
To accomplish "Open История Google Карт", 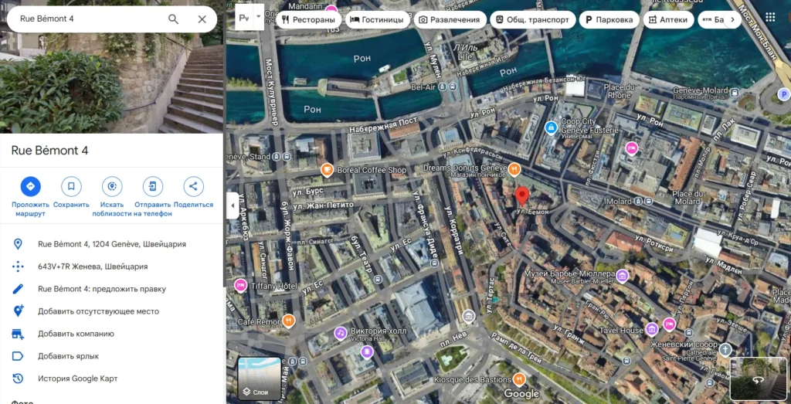I will [77, 379].
